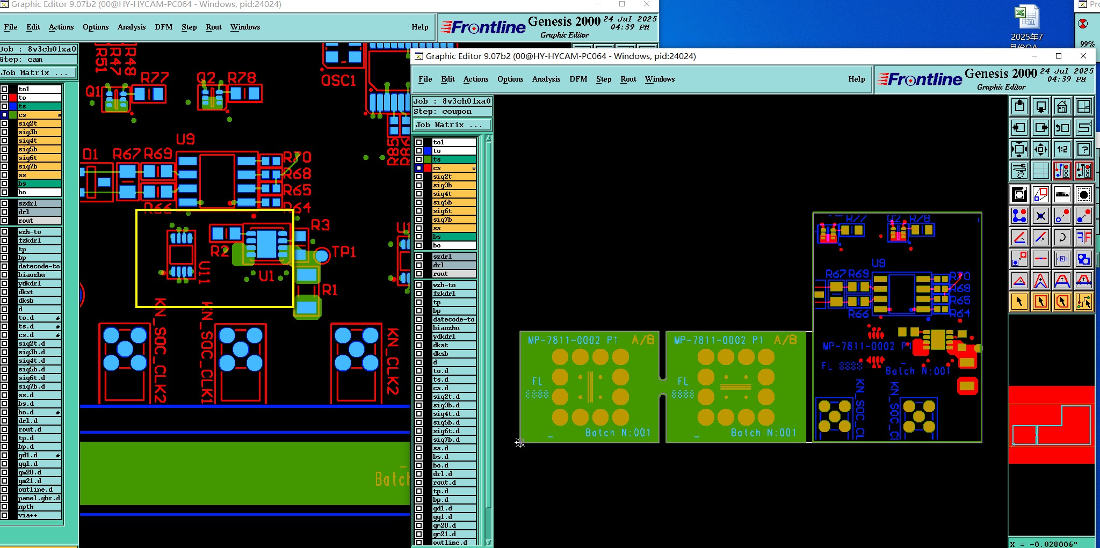The width and height of the screenshot is (1100, 548).
Task: Toggle the szdrl layer checkbox in cam window
Action: pyautogui.click(x=4, y=203)
